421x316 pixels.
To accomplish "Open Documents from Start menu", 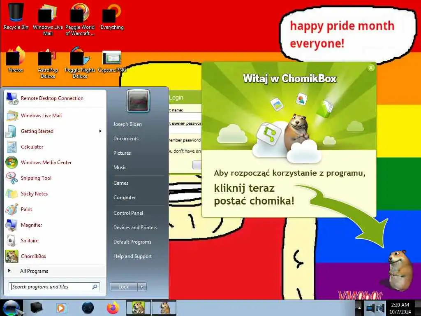I will (126, 139).
